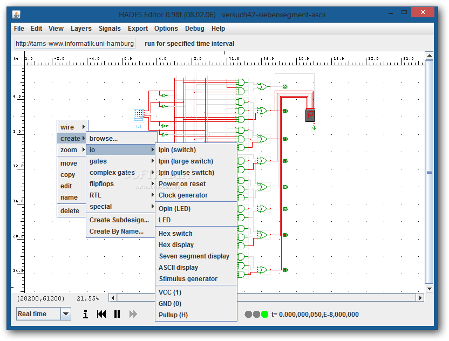The height and width of the screenshot is (341, 449).
Task: Open the Debug menu
Action: [x=194, y=29]
